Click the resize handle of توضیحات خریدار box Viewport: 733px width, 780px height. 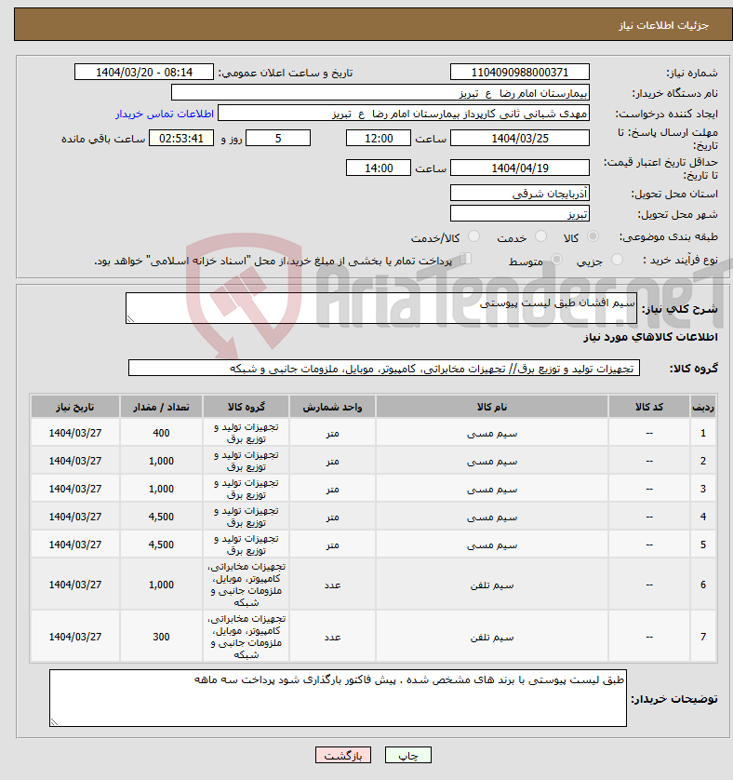(54, 722)
